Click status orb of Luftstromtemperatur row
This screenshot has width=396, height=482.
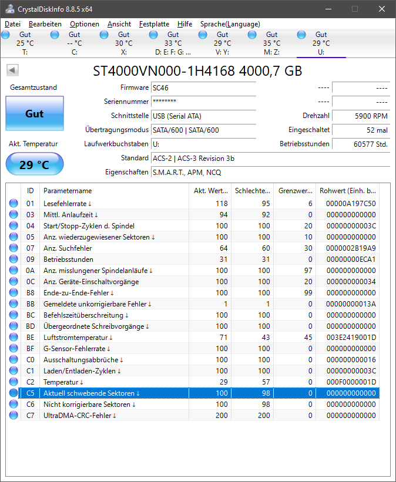click(x=14, y=337)
